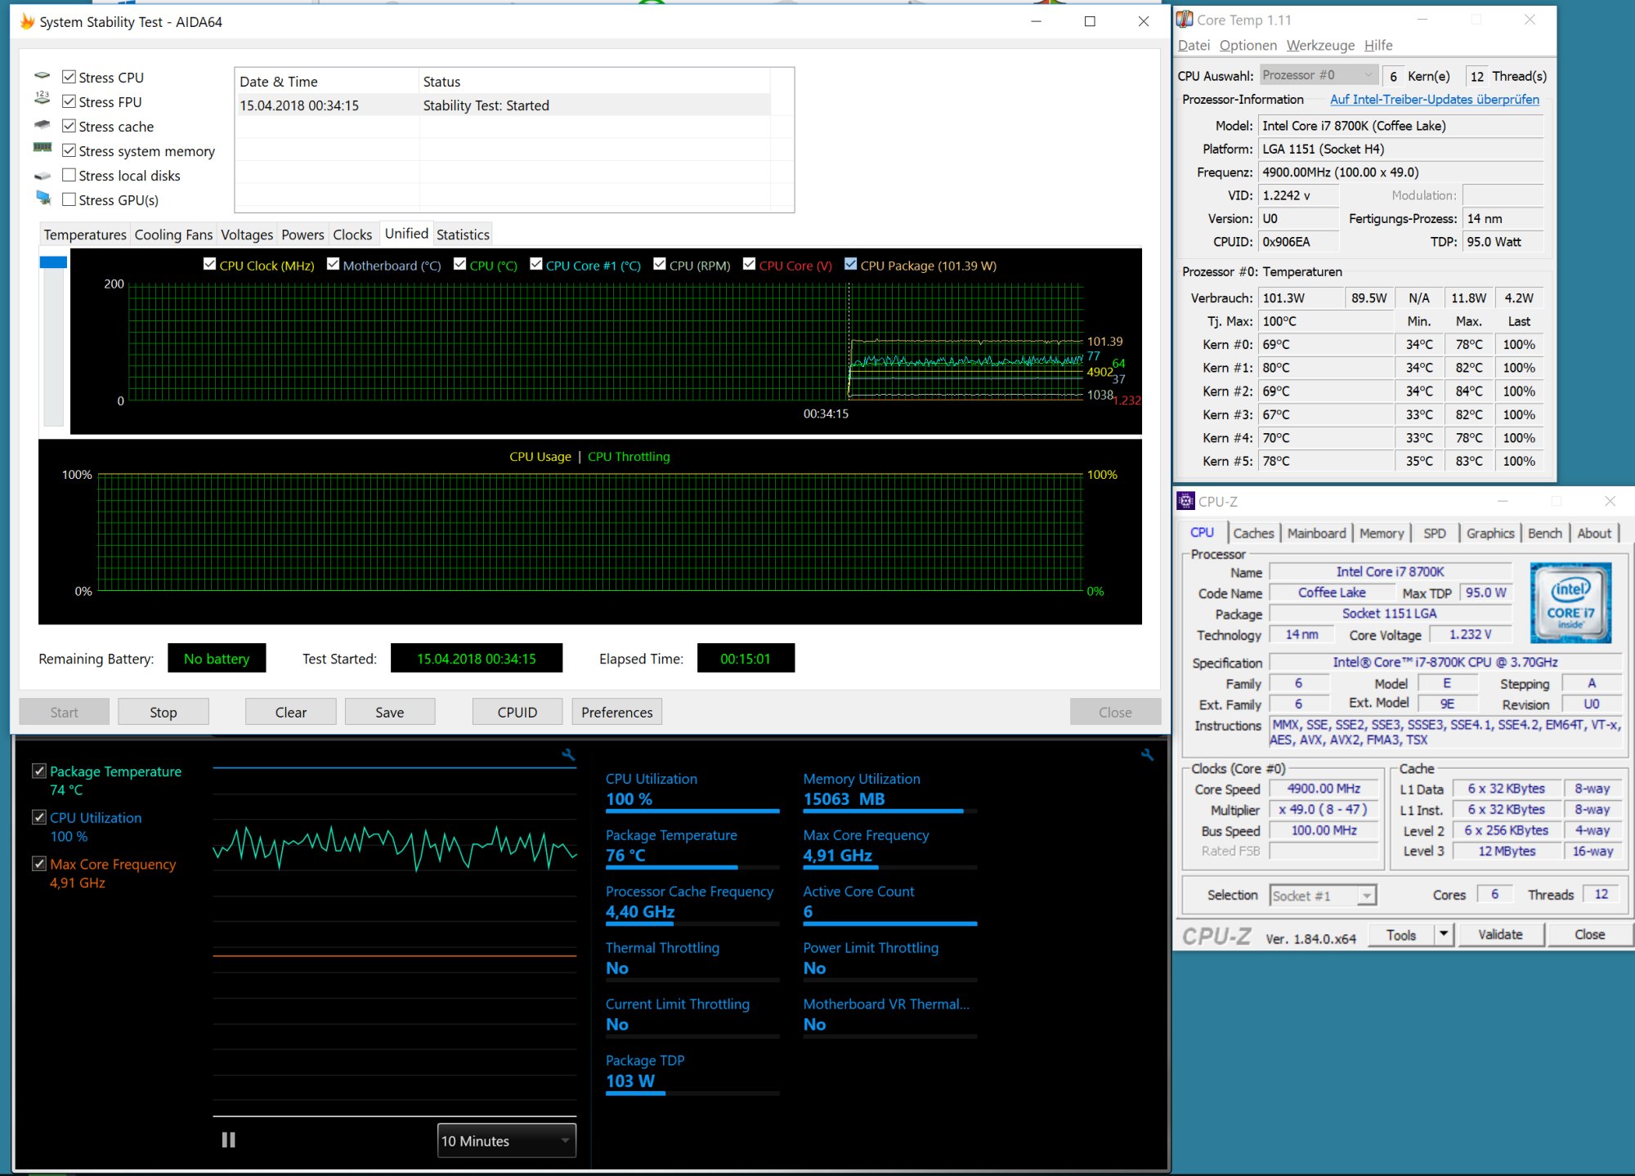
Task: Stop the stability test
Action: pyautogui.click(x=163, y=712)
